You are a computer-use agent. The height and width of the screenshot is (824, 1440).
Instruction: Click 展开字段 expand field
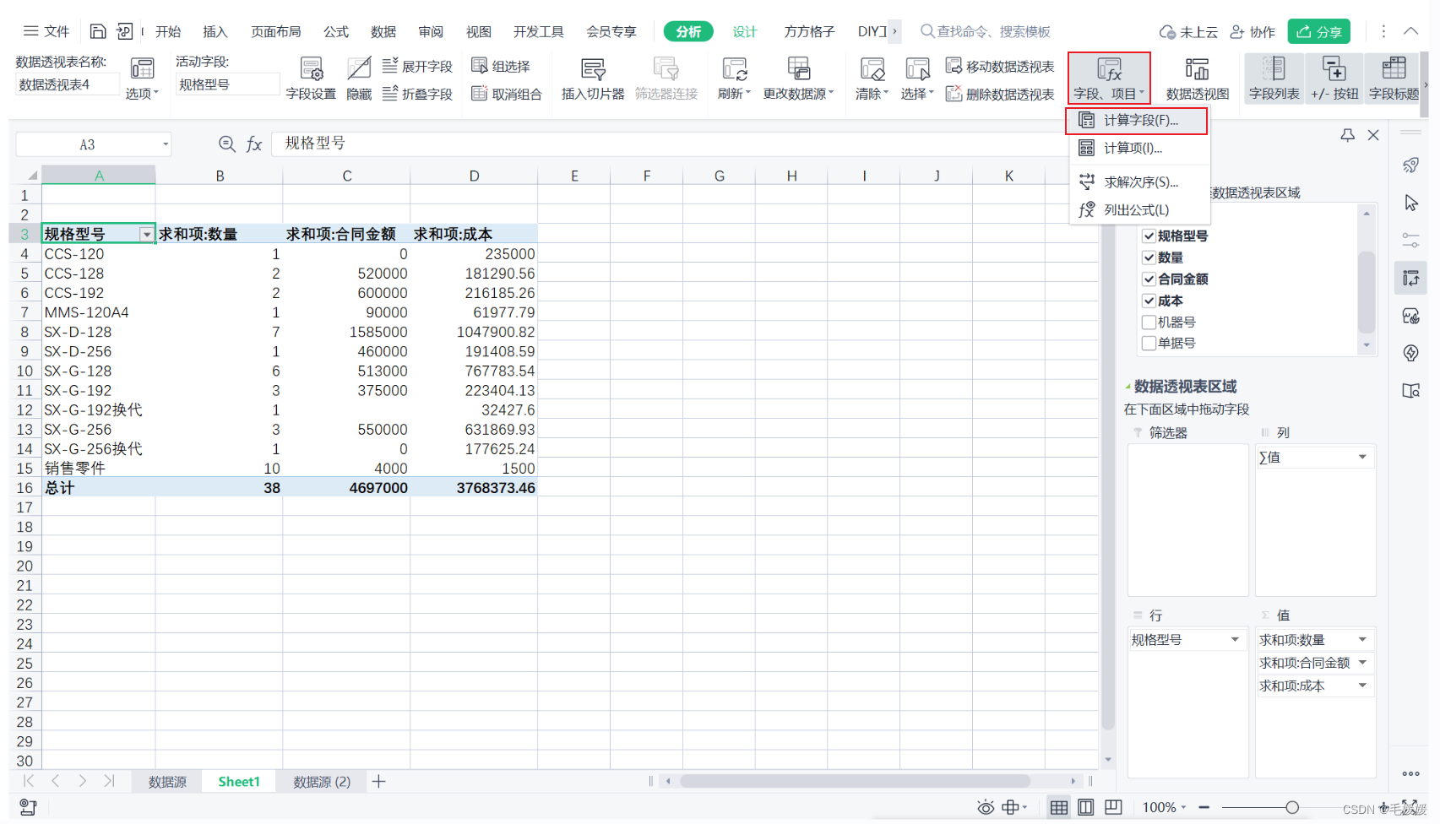click(x=417, y=66)
